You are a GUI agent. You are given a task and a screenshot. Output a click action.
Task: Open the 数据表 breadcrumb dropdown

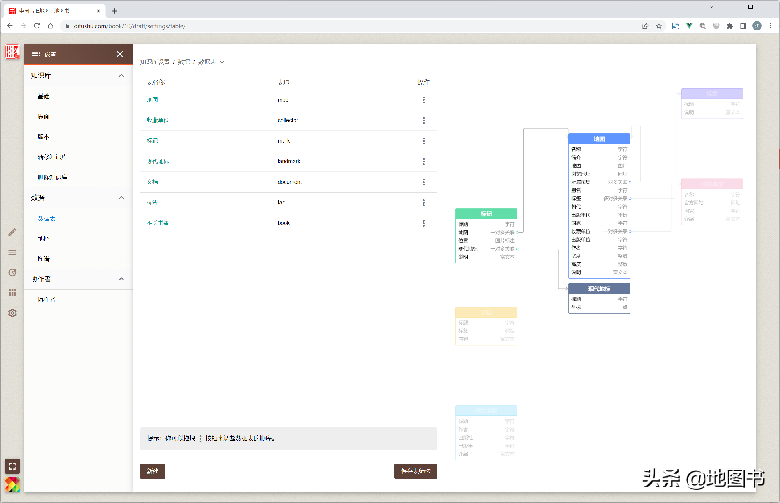[222, 62]
